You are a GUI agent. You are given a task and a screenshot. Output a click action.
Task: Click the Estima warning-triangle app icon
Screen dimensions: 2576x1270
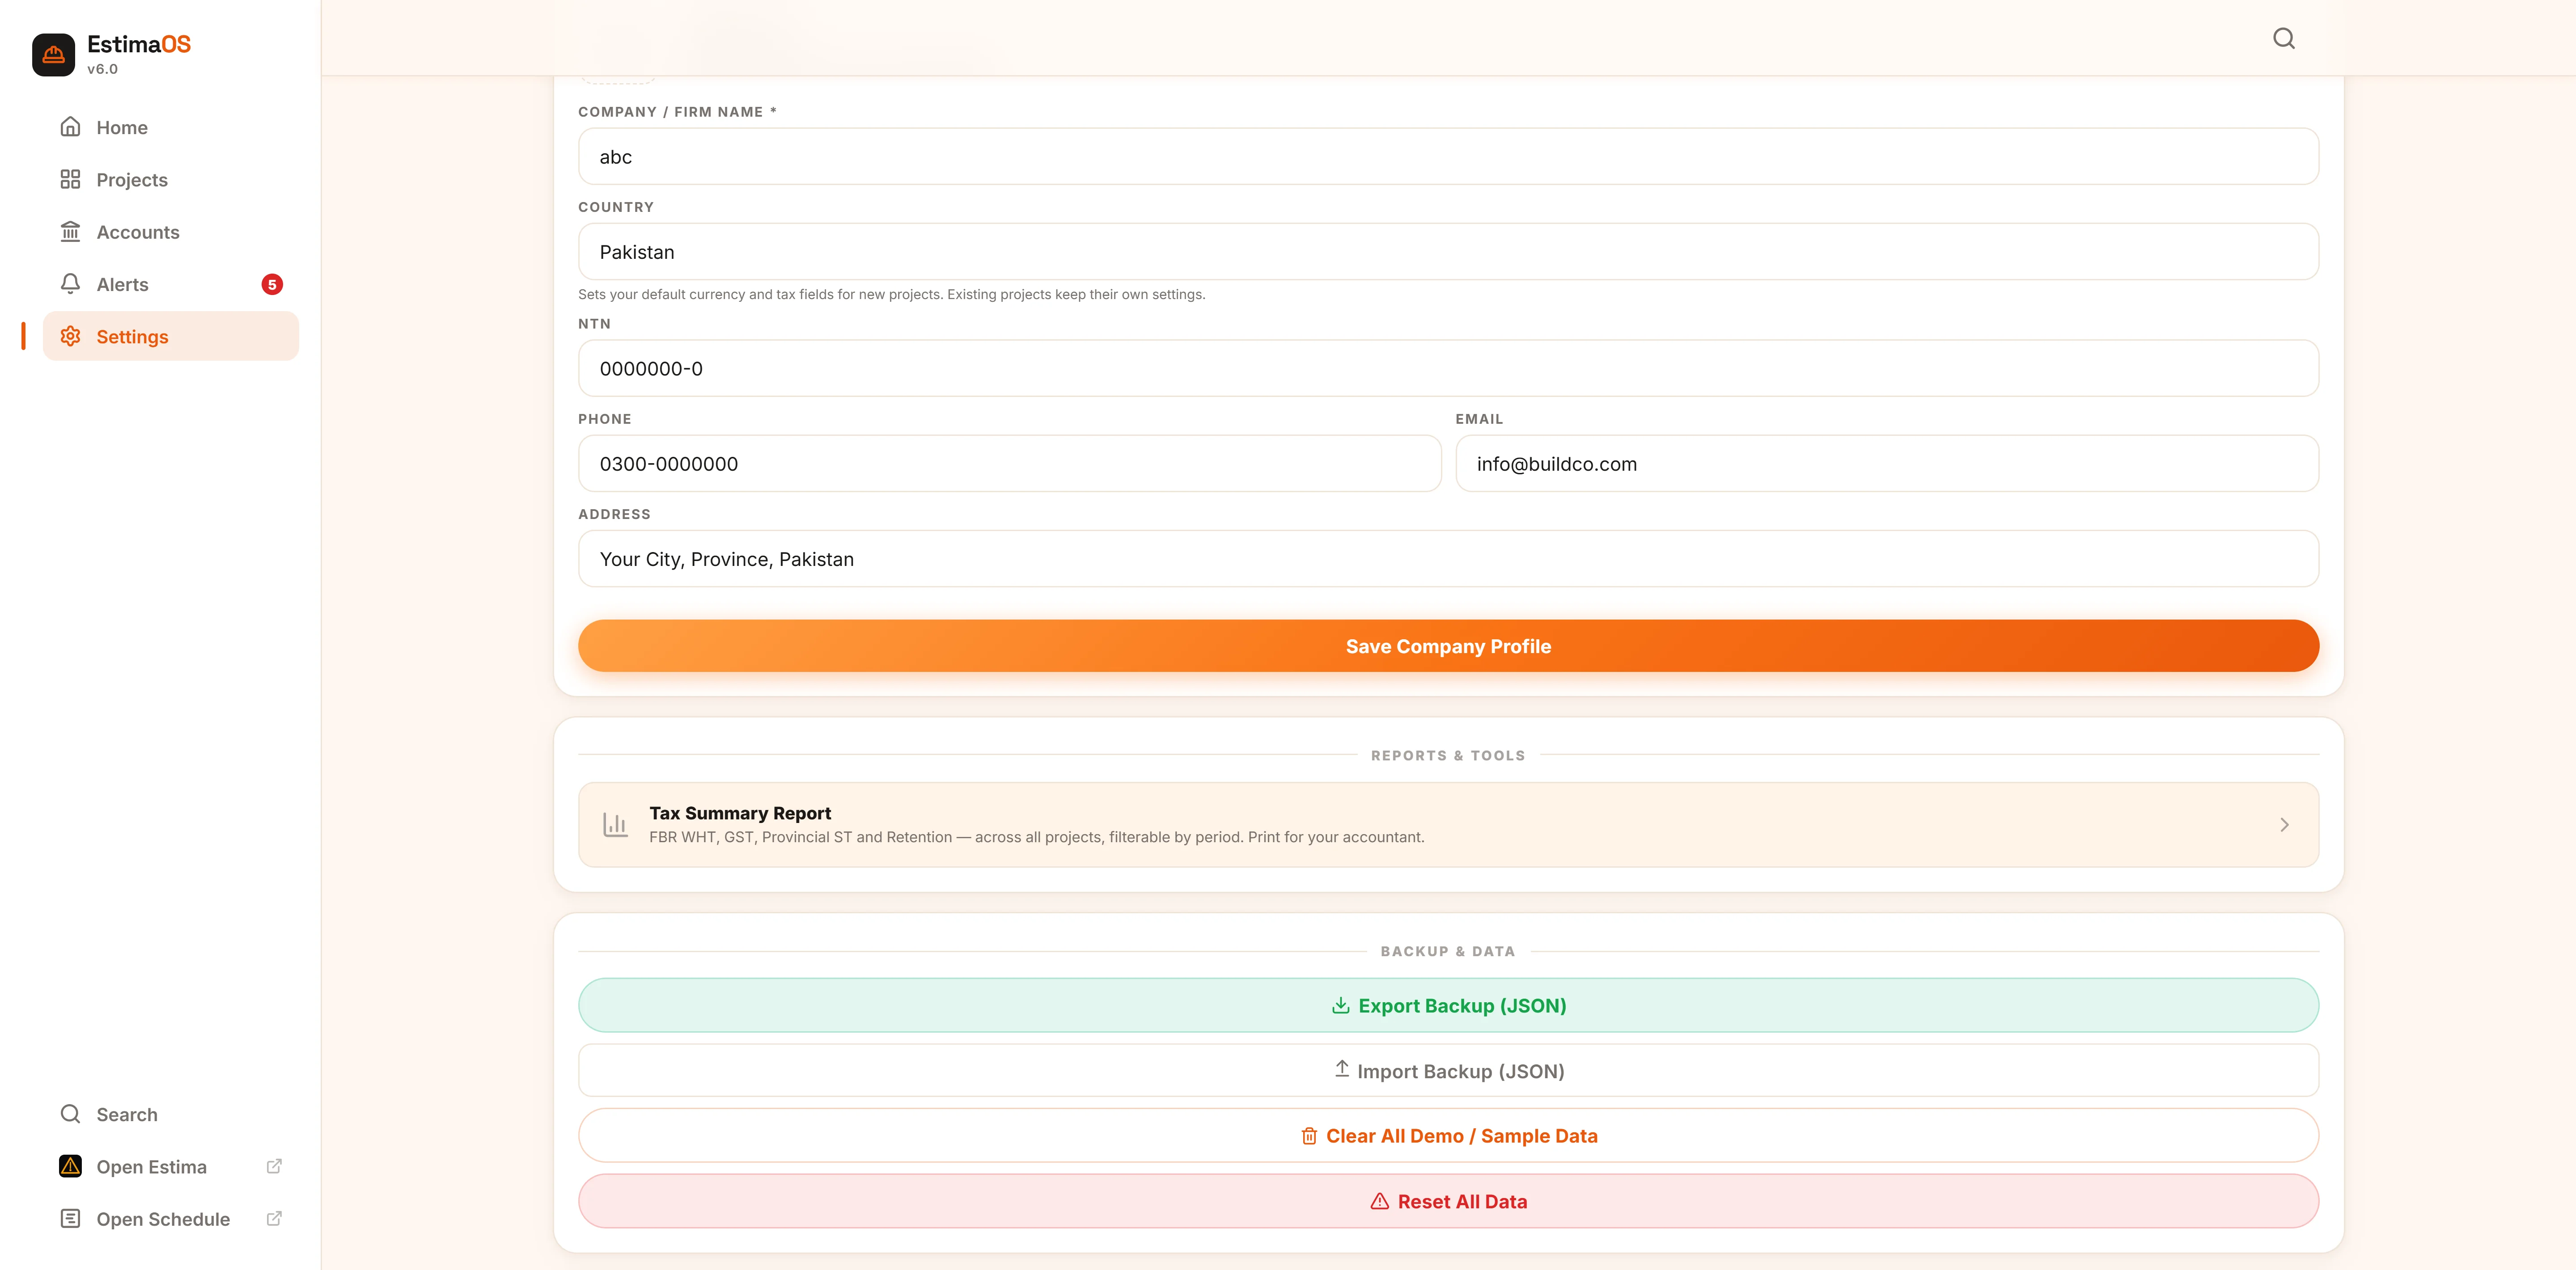70,1166
